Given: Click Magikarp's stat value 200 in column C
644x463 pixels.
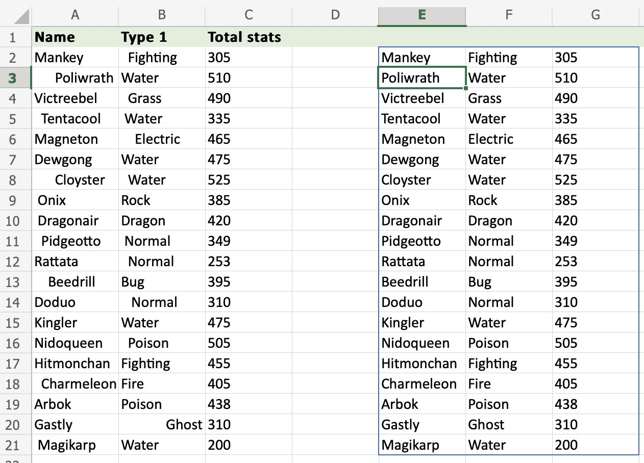Looking at the screenshot, I should tap(249, 445).
